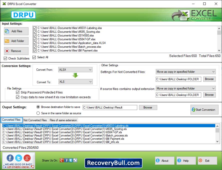222x170 pixels.
Task: Uncheck the #695_Scoring.xlsx file checkbox
Action: (35, 32)
